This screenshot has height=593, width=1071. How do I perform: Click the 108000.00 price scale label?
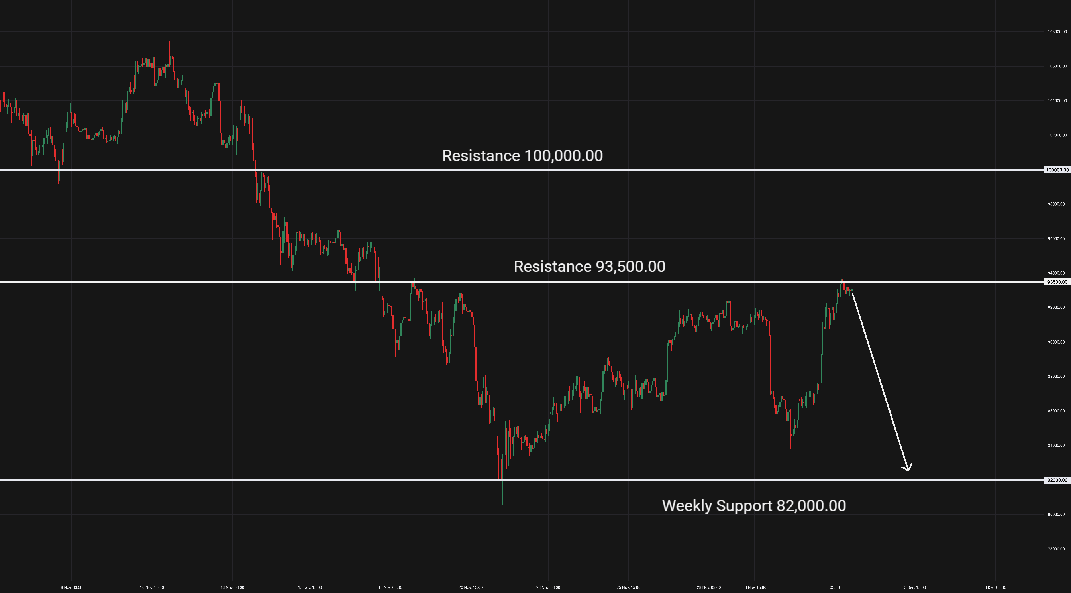coord(1057,31)
